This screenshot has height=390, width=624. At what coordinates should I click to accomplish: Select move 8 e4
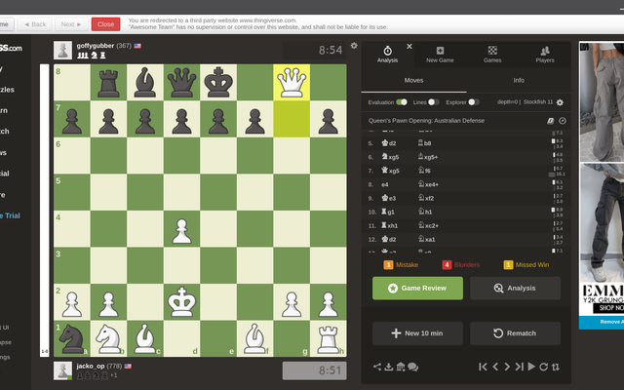385,184
